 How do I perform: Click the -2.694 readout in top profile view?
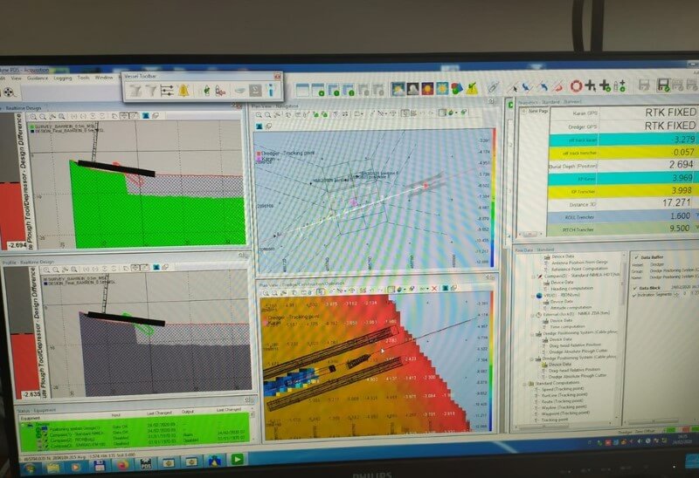tap(17, 245)
